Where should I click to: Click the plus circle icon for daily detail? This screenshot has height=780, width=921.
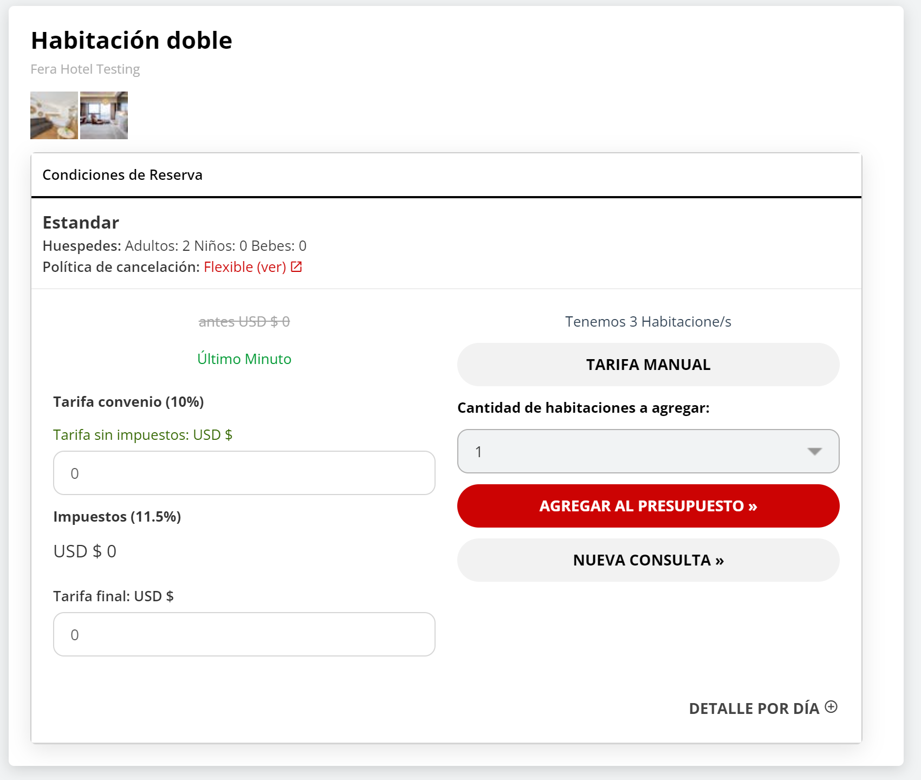click(x=831, y=707)
